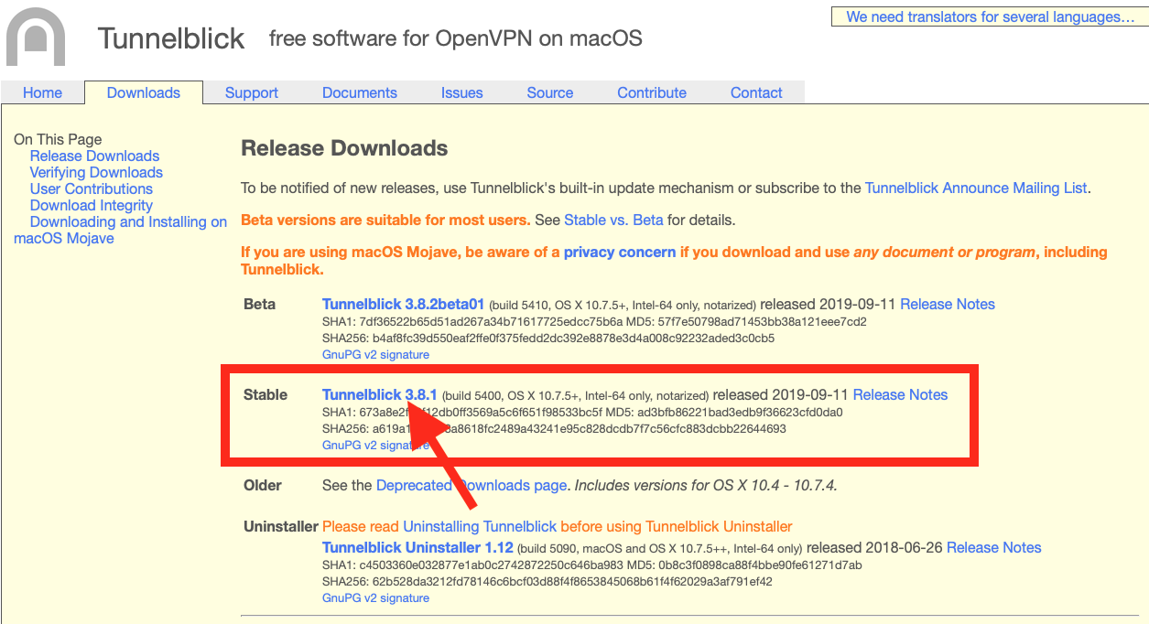Open Release Notes for the Uninstaller
Viewport: 1149px width, 624px height.
(994, 547)
